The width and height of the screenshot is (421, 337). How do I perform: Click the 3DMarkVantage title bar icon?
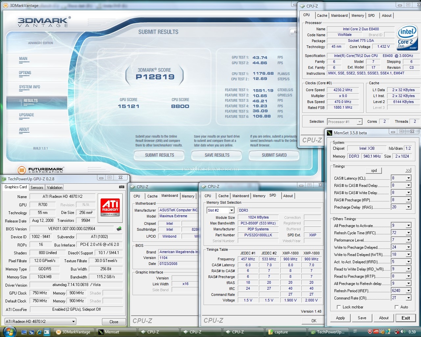[x=6, y=5]
